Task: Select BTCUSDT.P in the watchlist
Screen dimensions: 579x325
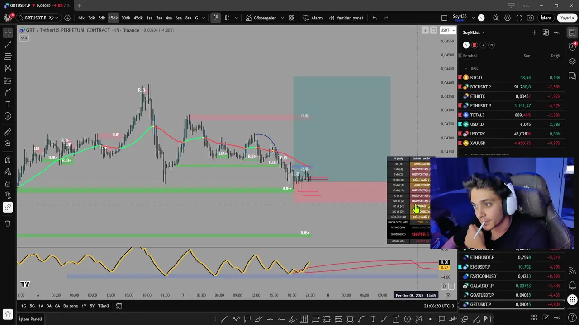Action: click(512, 87)
